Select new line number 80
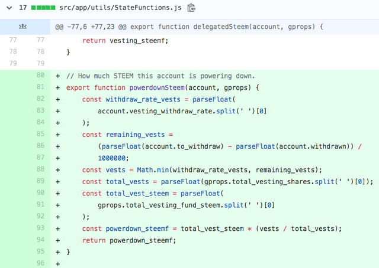This screenshot has width=379, height=268. 41,75
